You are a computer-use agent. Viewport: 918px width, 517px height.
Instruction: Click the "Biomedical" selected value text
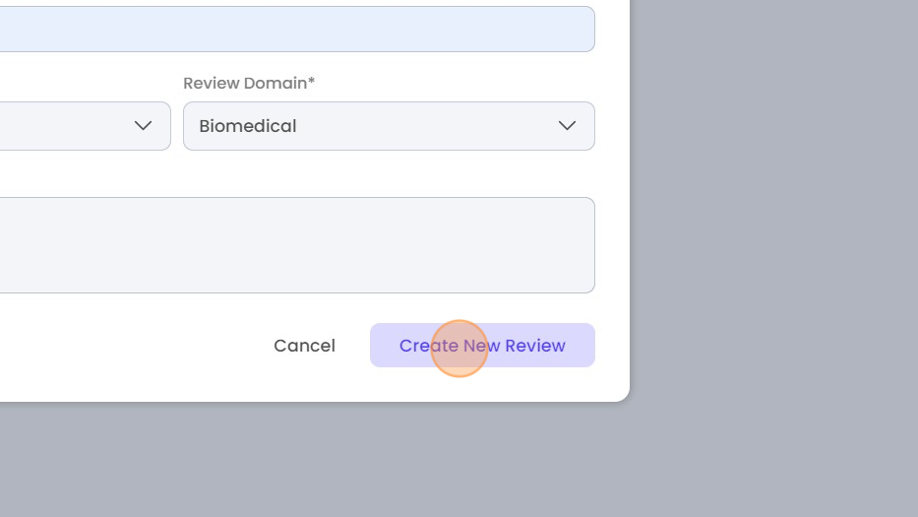tap(248, 126)
